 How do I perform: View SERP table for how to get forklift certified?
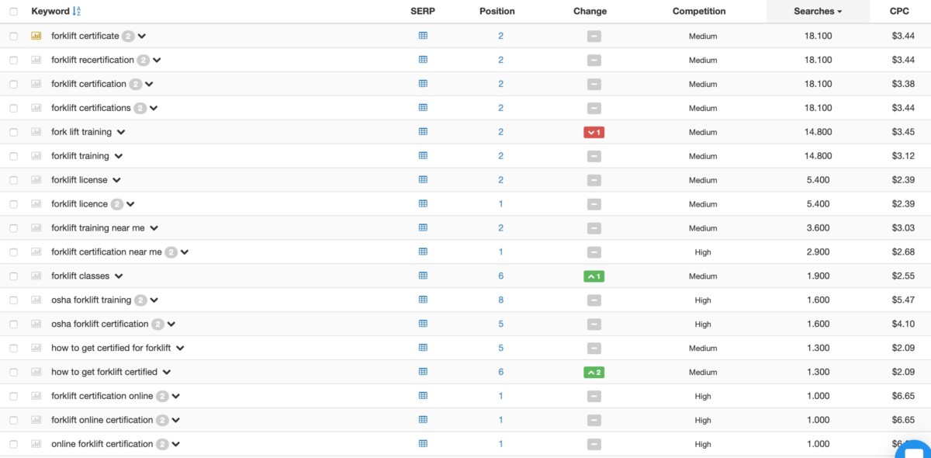[x=423, y=372]
